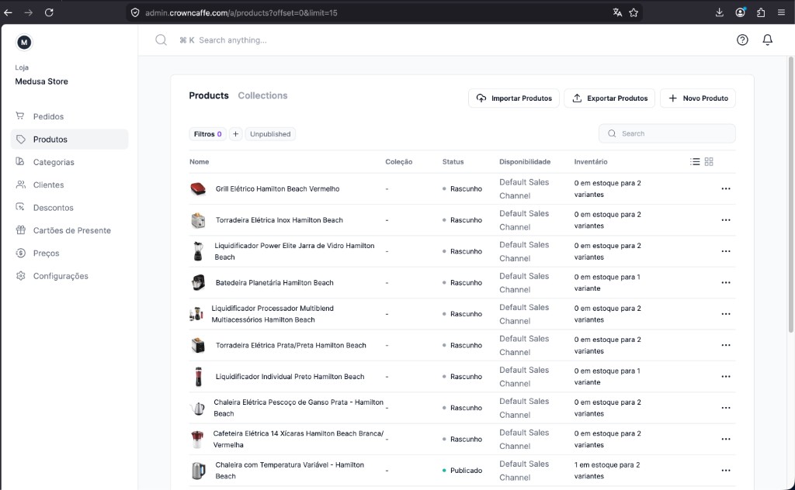The image size is (795, 490).
Task: Focus the products Search field
Action: (667, 133)
